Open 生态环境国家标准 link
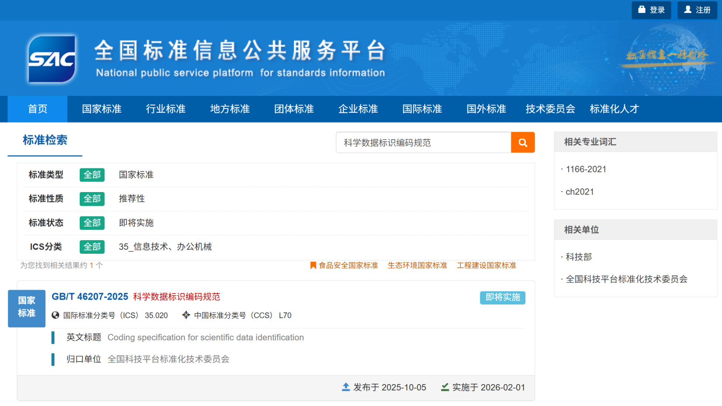This screenshot has height=406, width=722. 417,266
